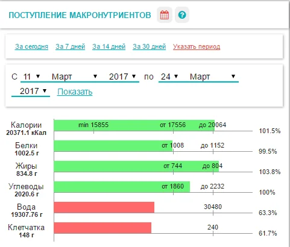290x247 pixels.
Task: Click the 240 fiber target label
Action: coord(213,227)
